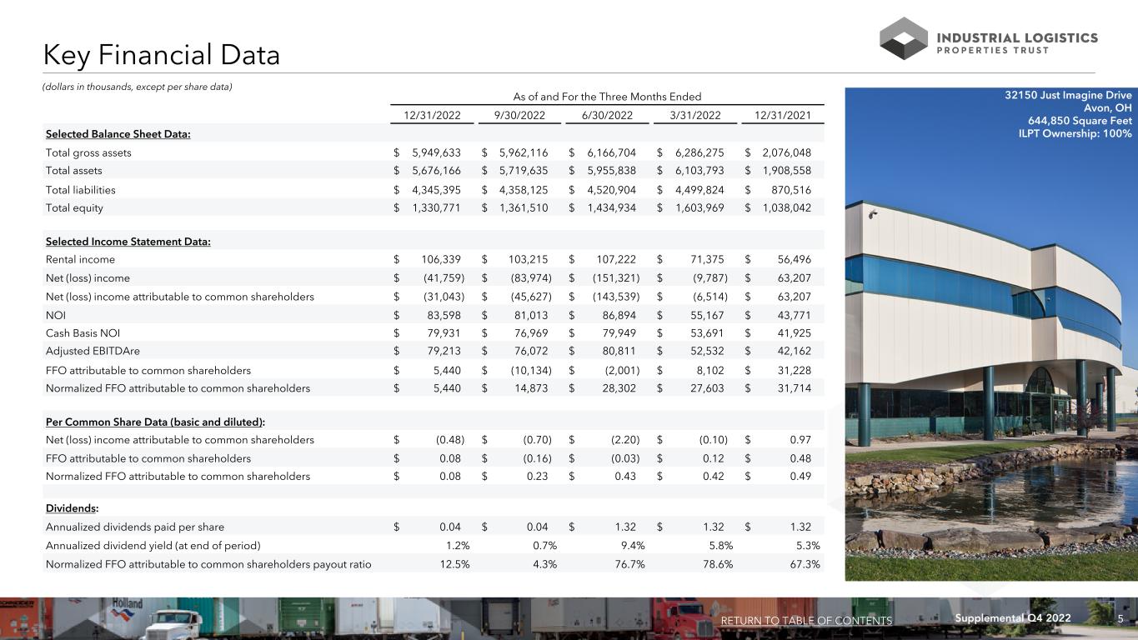Click the Avon, OH building photo
The height and width of the screenshot is (640, 1138).
990,375
